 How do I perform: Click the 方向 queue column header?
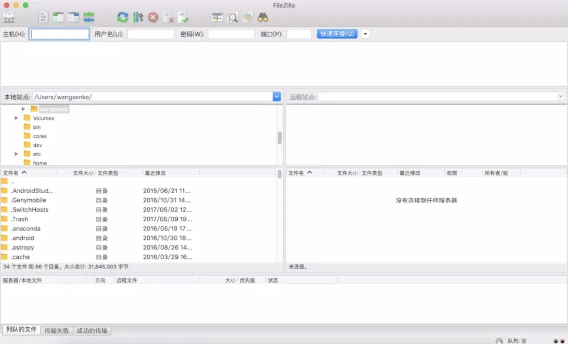100,280
